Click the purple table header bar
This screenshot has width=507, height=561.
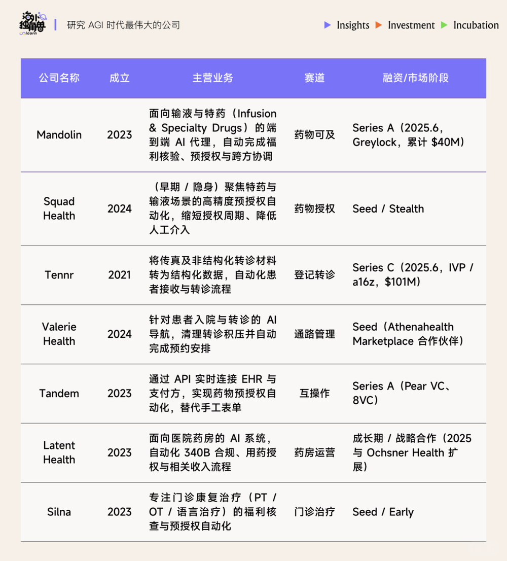tap(253, 78)
